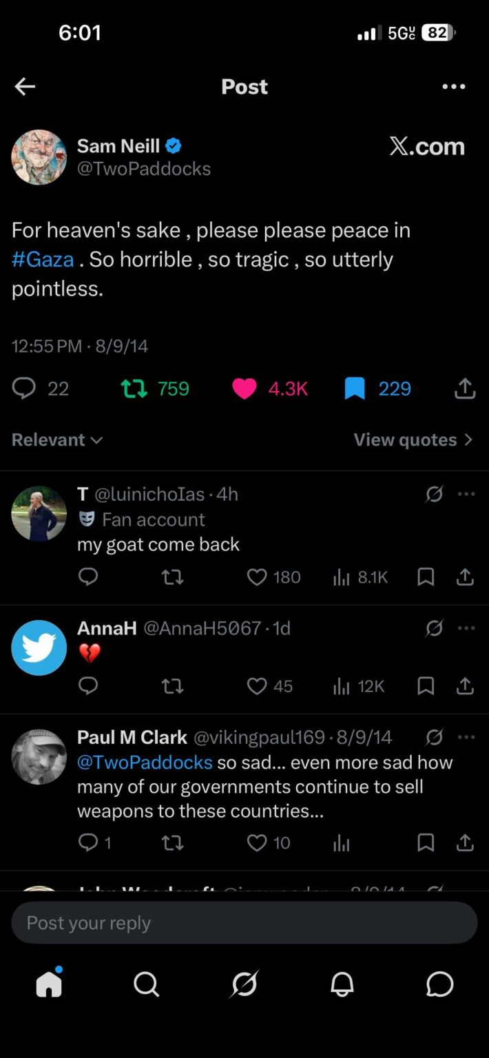The width and height of the screenshot is (489, 1058).
Task: Open View quotes with the chevron
Action: (413, 439)
